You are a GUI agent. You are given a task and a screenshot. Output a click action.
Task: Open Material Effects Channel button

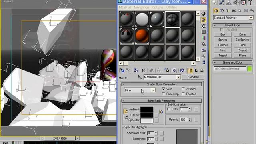click(174, 70)
